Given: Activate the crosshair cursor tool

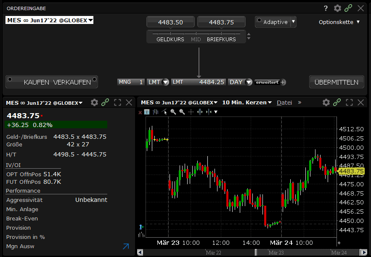Looking at the screenshot, I should [x=191, y=112].
